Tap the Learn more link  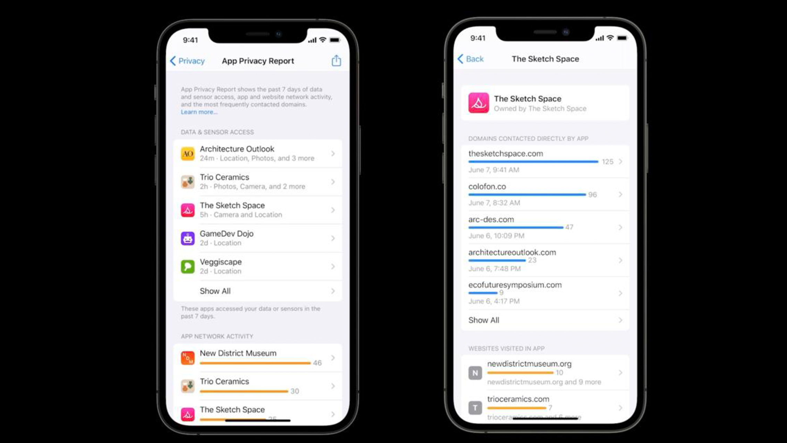198,111
